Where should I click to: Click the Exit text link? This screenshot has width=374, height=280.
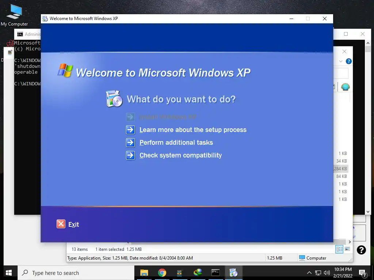[x=73, y=224]
